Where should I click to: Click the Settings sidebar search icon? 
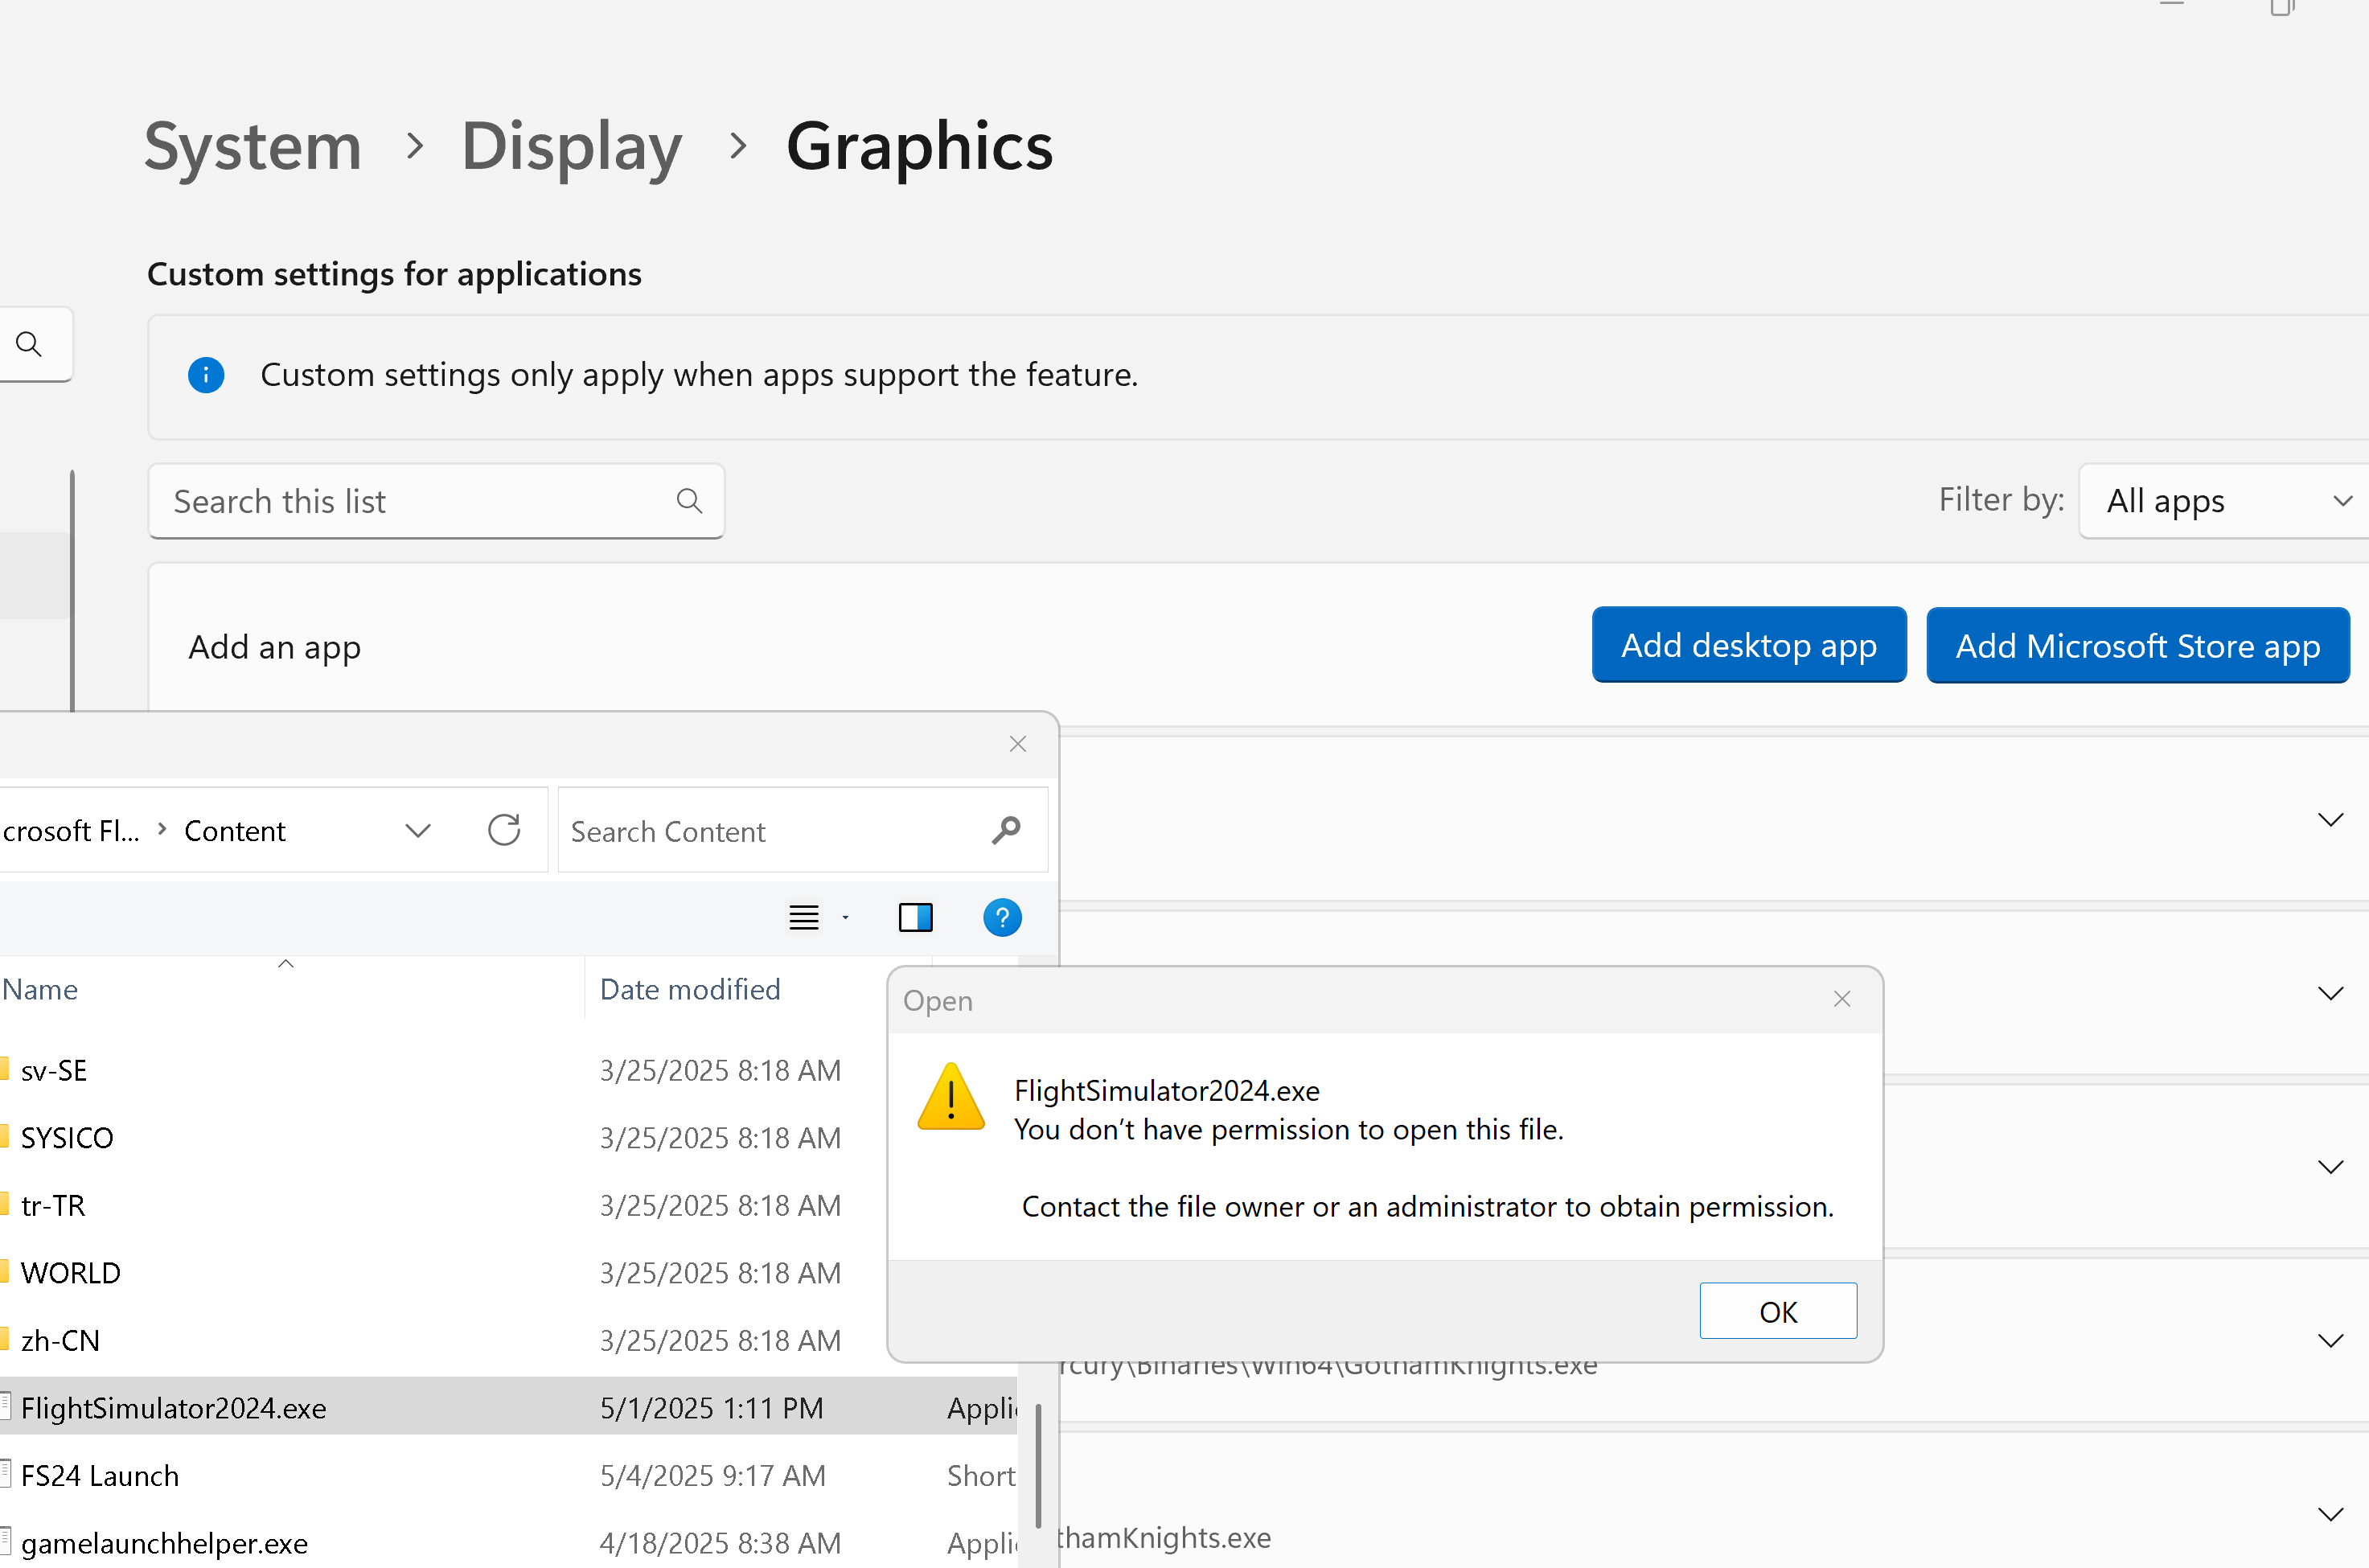29,344
